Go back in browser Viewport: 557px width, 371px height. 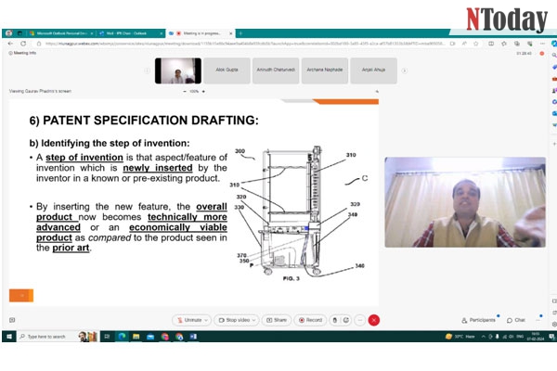[10, 44]
